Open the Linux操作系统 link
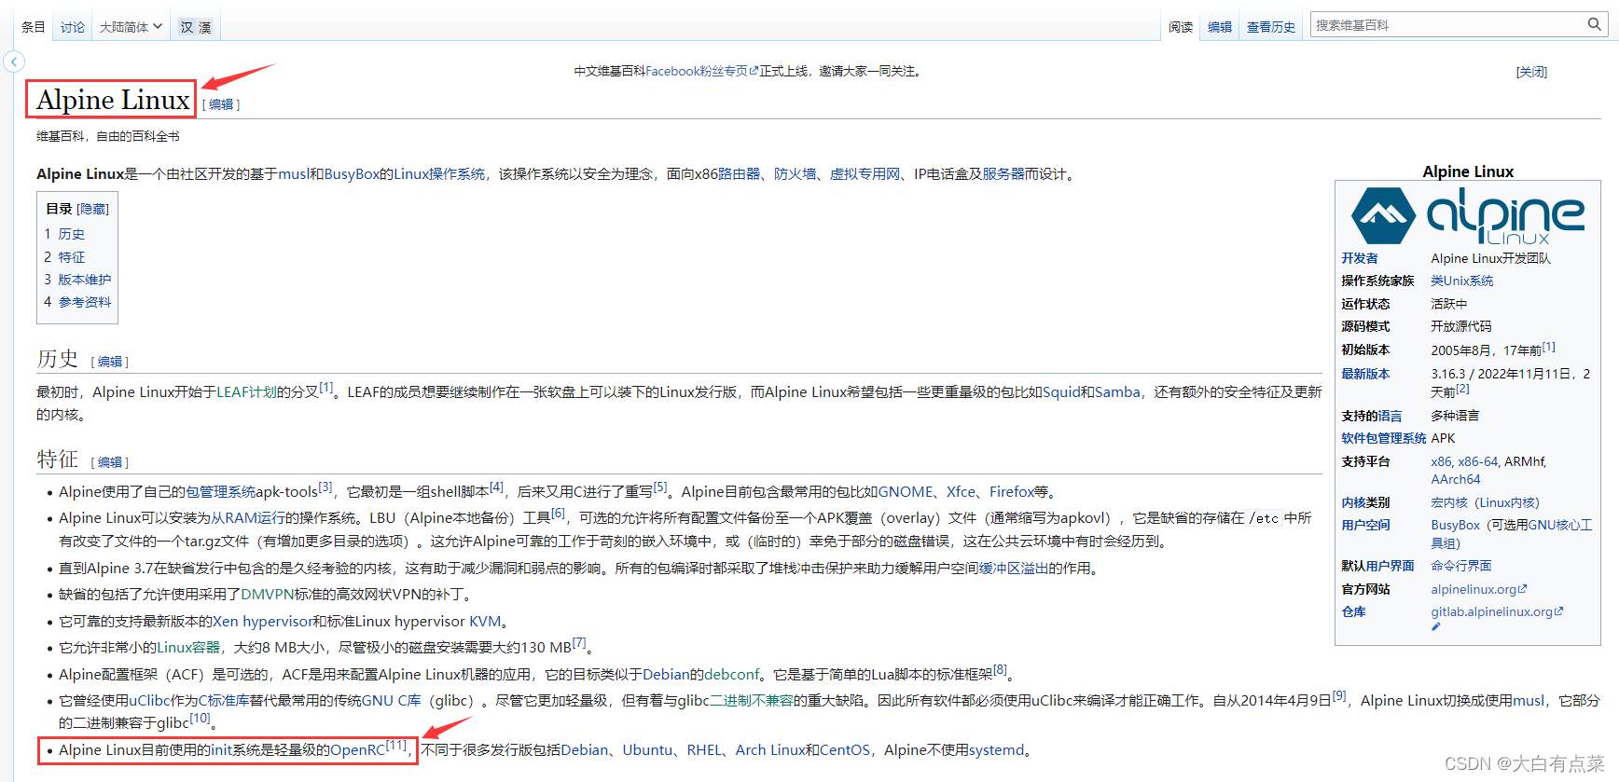 click(439, 173)
